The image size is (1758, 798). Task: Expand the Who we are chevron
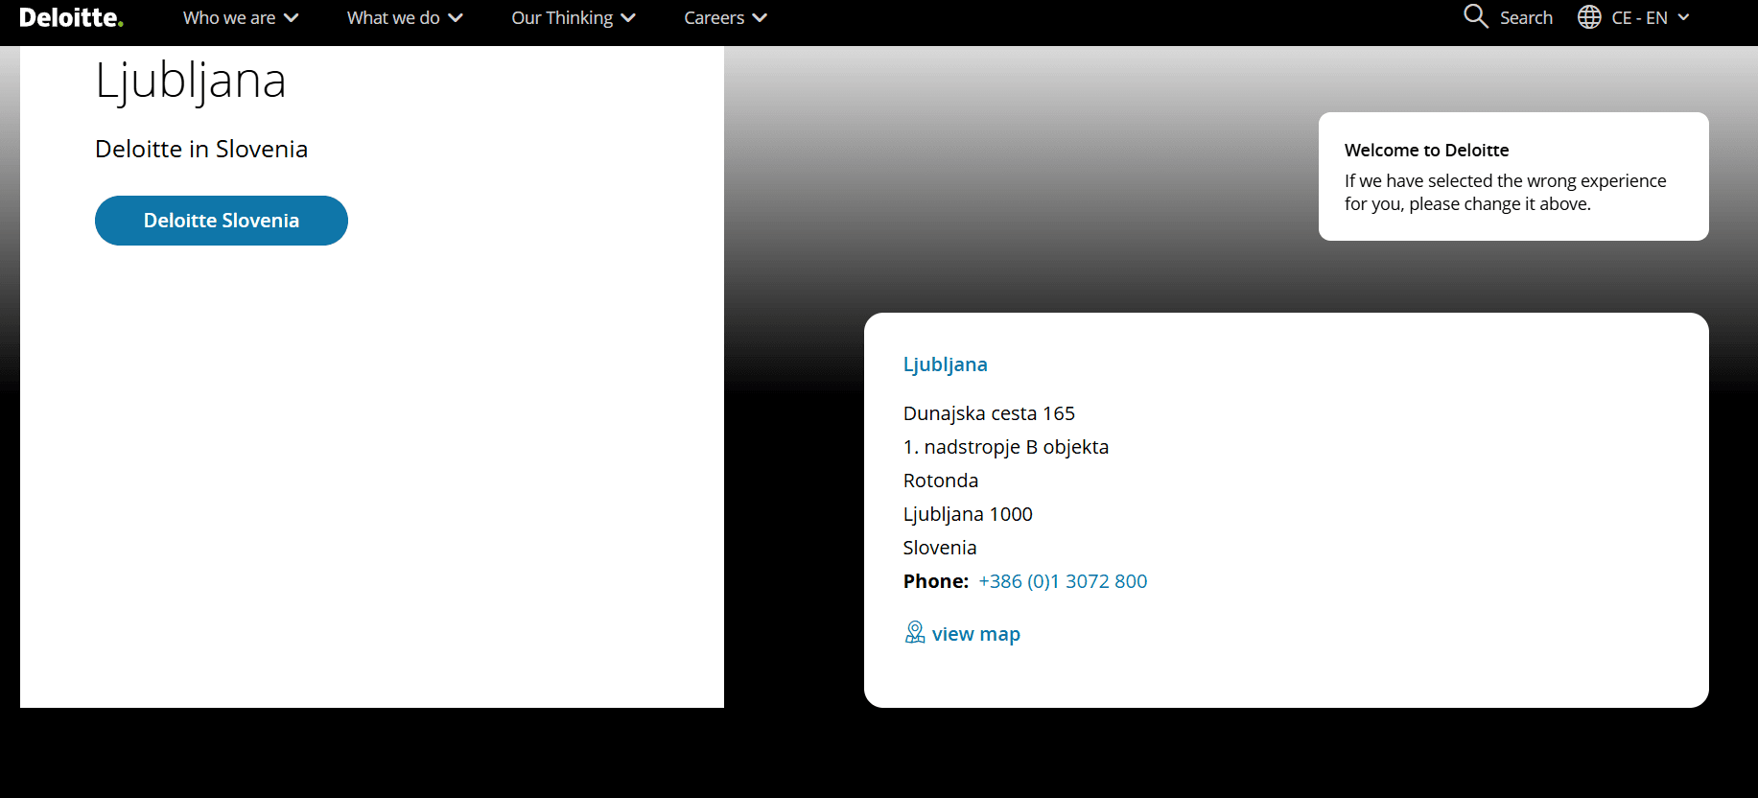[292, 18]
